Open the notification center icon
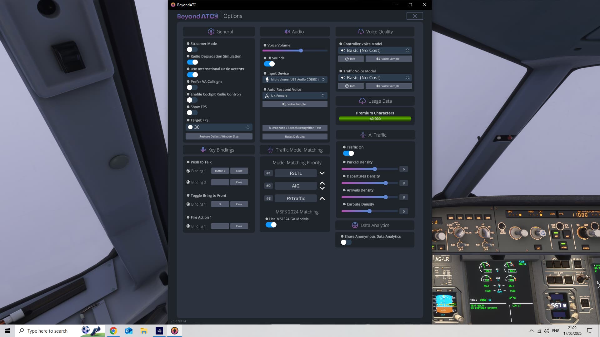 pos(590,331)
